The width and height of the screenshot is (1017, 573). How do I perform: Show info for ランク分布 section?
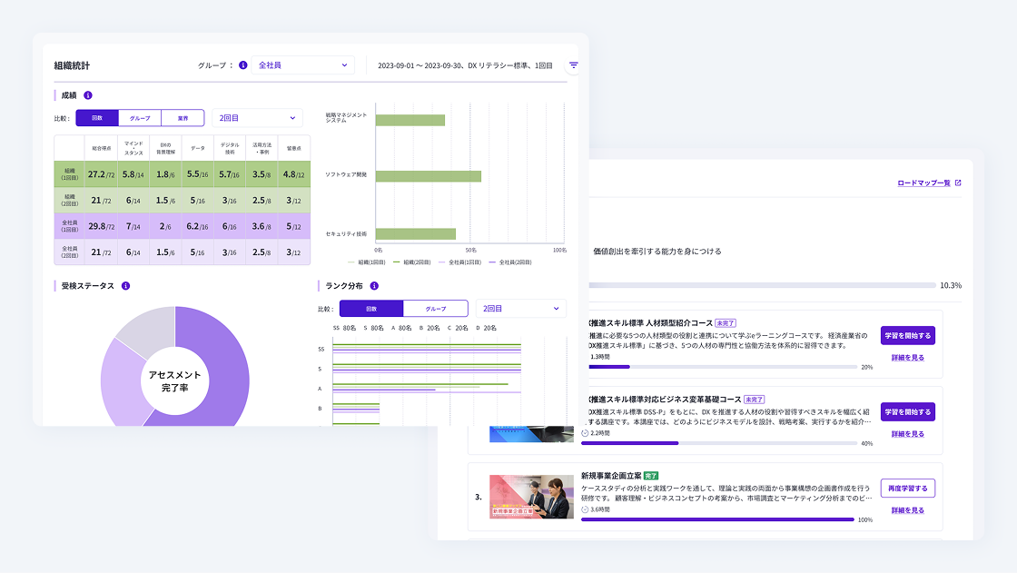[374, 286]
